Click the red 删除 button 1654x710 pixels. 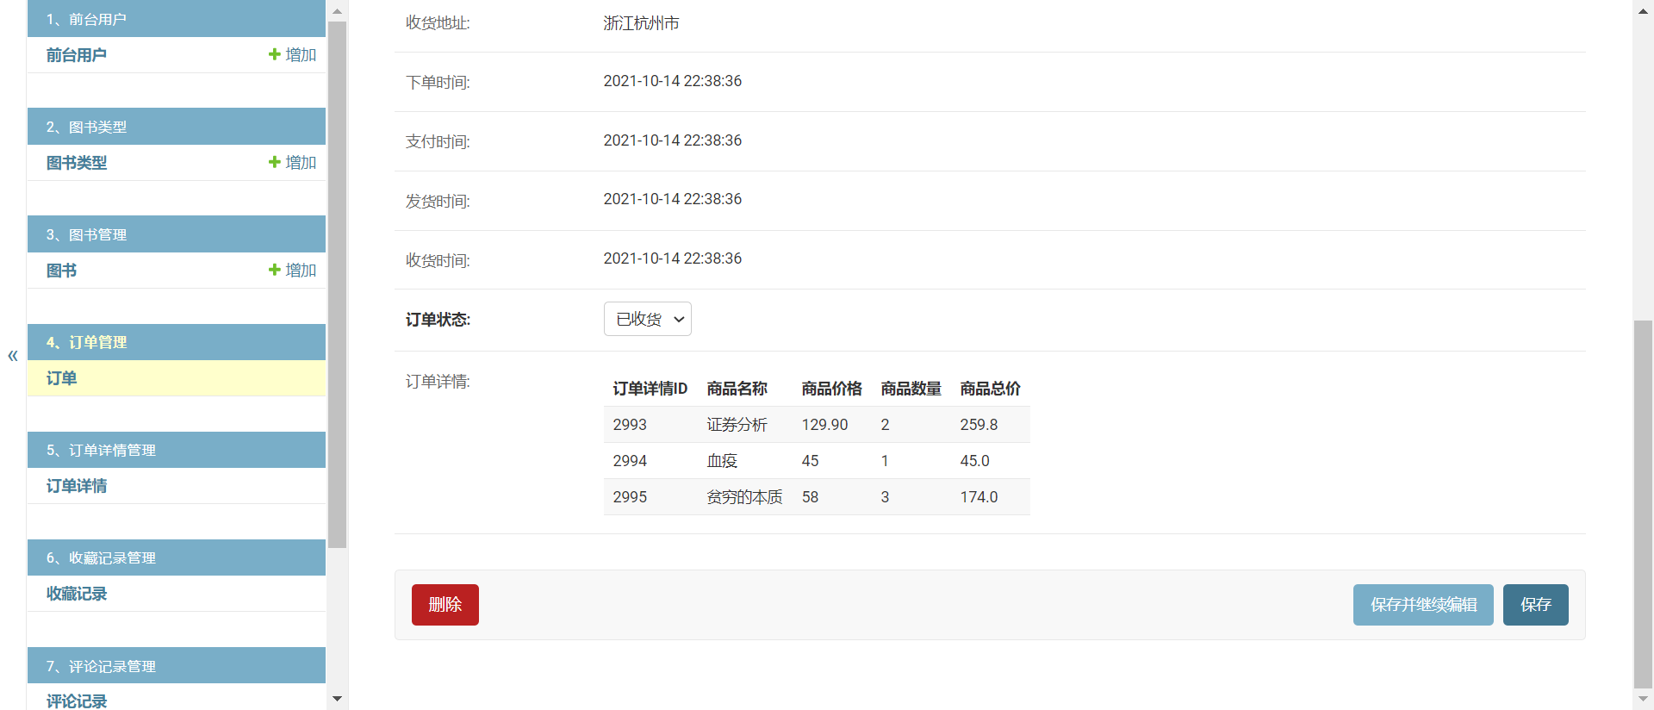445,605
